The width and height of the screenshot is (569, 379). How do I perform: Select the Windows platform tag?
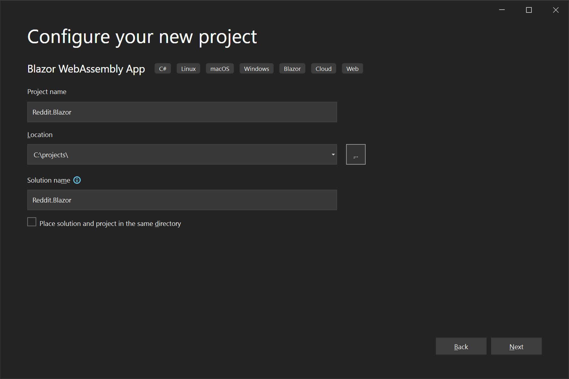[256, 68]
